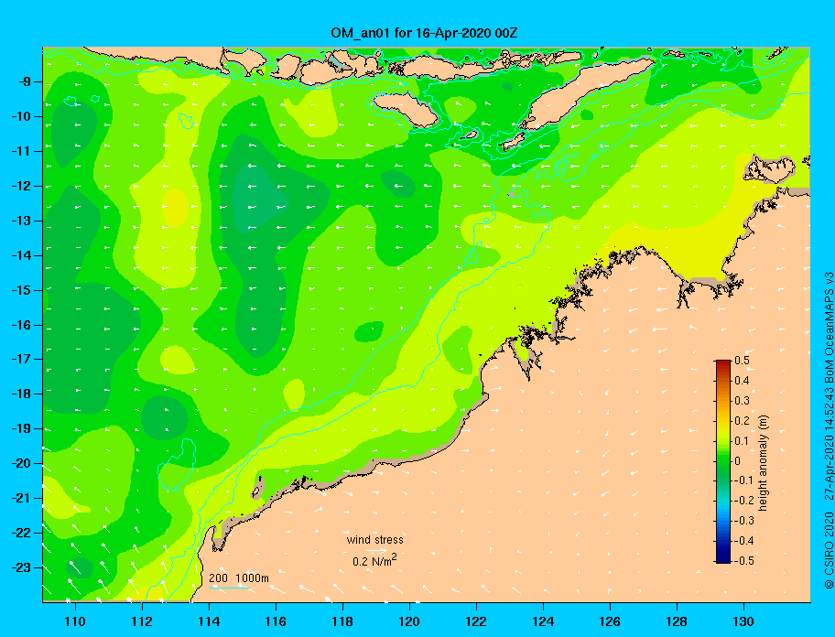
Task: Click colorbar tick value -0.3
Action: point(743,521)
